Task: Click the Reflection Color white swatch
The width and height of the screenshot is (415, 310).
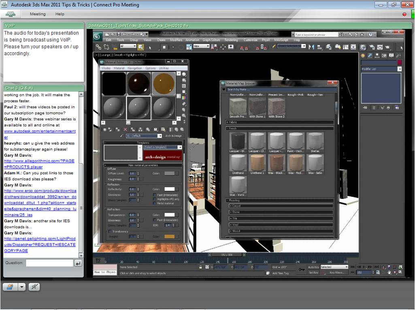Action: click(170, 189)
